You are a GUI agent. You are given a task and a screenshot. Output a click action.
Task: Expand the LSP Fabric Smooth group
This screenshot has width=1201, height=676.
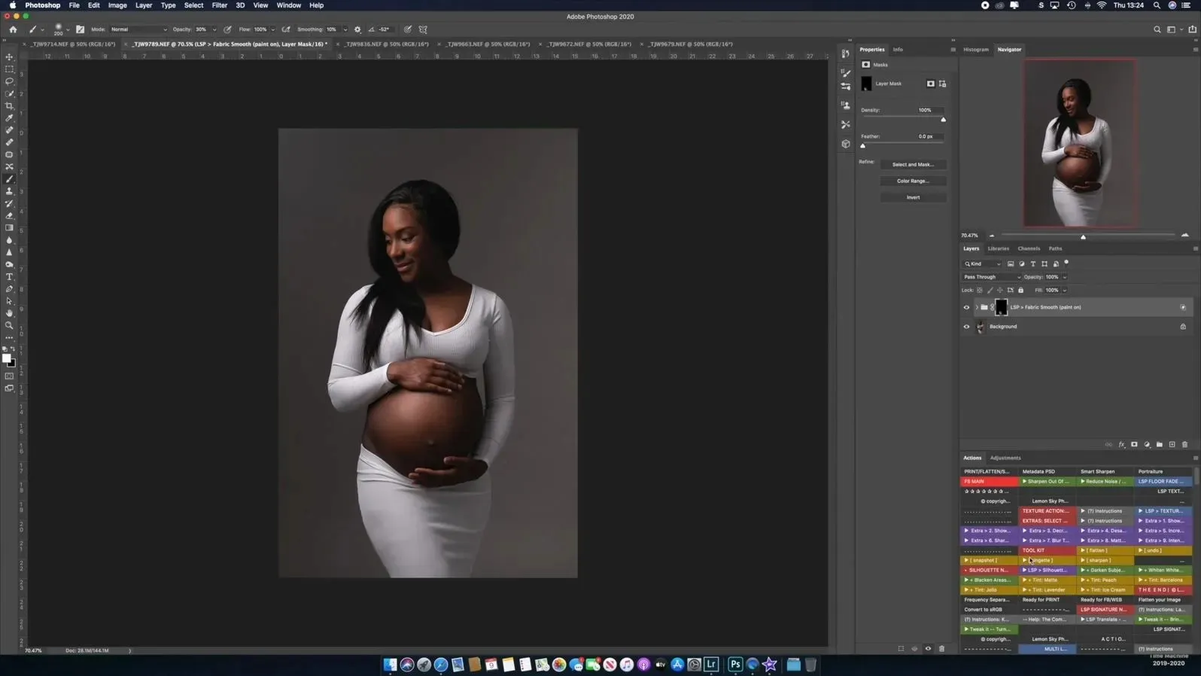click(x=977, y=307)
